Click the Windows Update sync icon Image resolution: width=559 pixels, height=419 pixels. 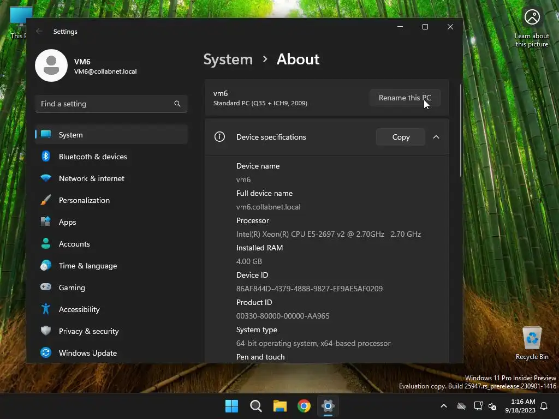pyautogui.click(x=46, y=353)
